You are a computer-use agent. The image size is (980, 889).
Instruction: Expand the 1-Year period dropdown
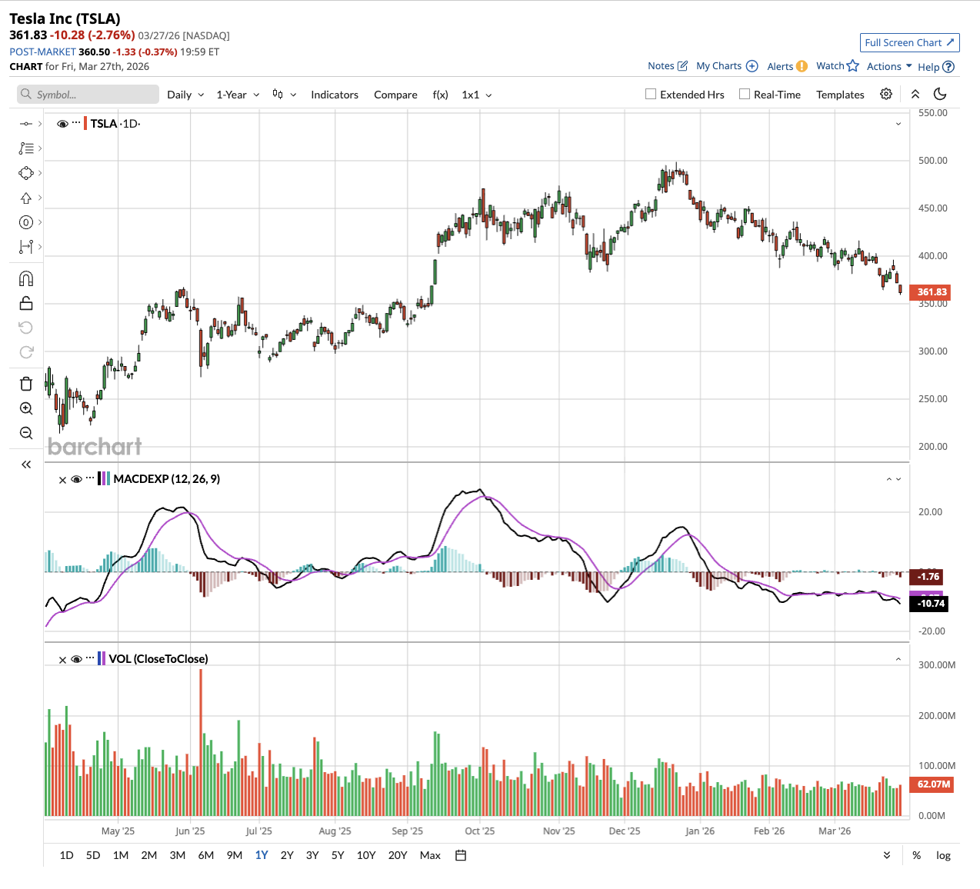238,95
